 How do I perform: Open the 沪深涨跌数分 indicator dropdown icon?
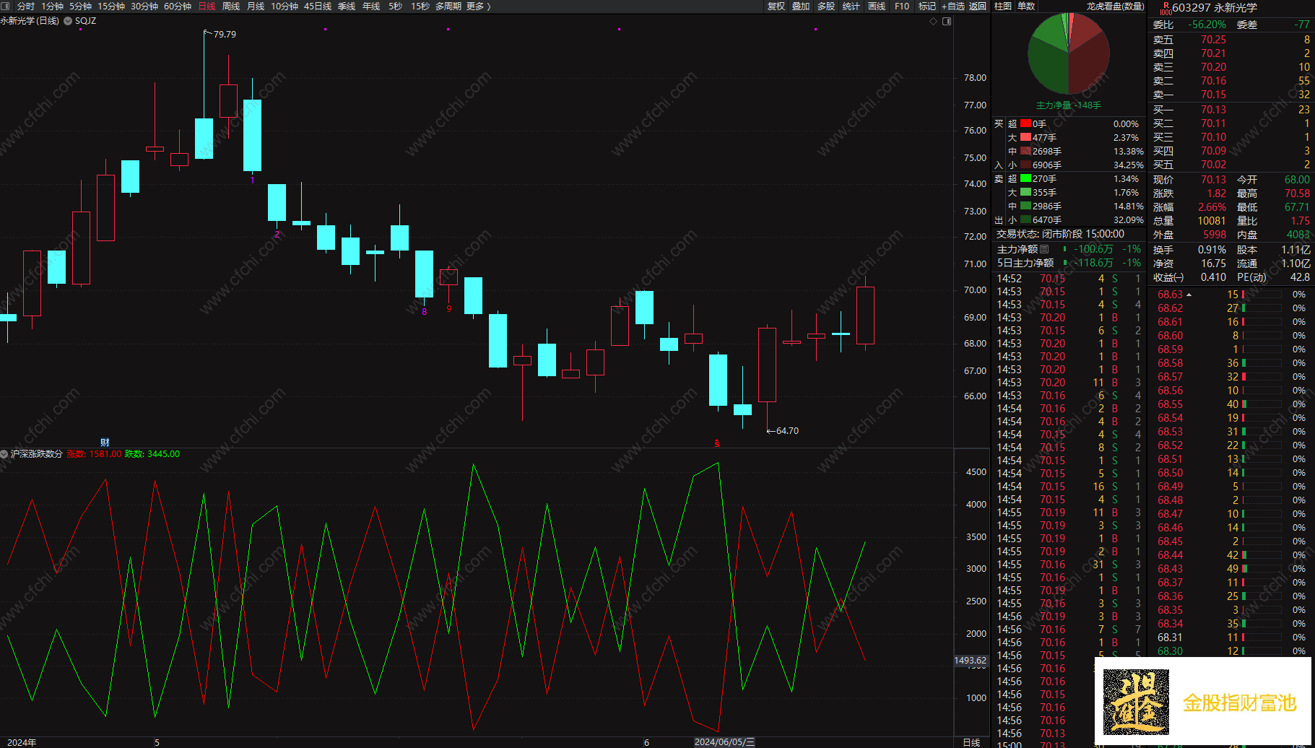tap(4, 454)
